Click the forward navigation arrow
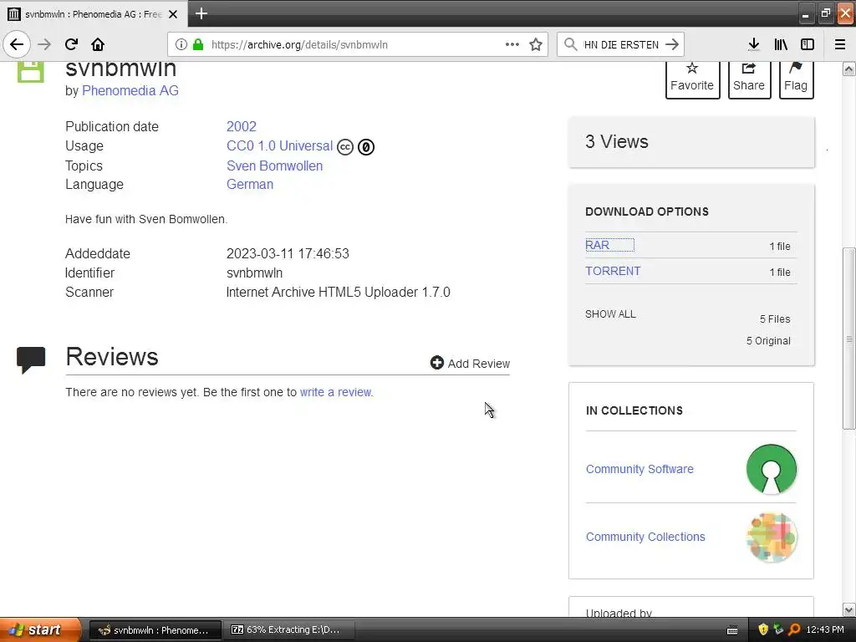The height and width of the screenshot is (642, 856). click(x=45, y=44)
